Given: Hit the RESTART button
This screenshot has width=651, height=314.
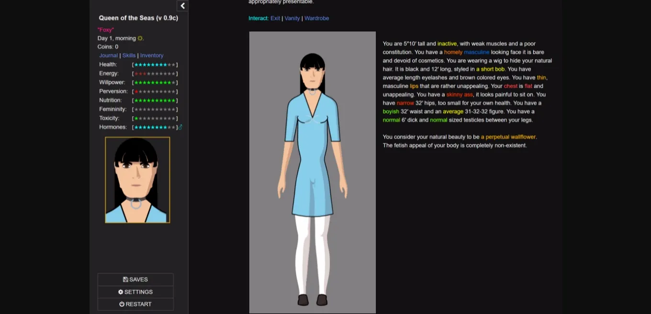Looking at the screenshot, I should coord(135,304).
